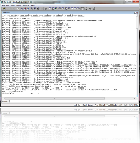Step Over using the toolbar icon
Screen dimensions: 140x143
point(35,8)
